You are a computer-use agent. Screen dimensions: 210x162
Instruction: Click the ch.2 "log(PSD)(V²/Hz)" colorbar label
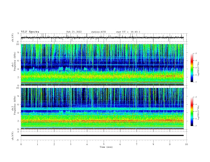(x=199, y=112)
